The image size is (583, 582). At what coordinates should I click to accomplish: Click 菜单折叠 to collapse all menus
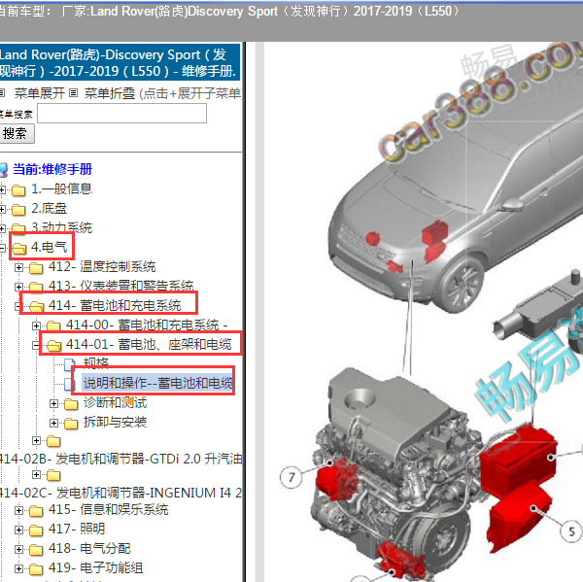click(110, 93)
